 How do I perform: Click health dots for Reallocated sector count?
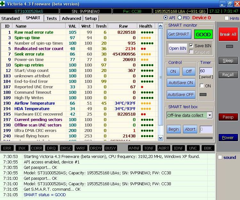[x=143, y=49]
